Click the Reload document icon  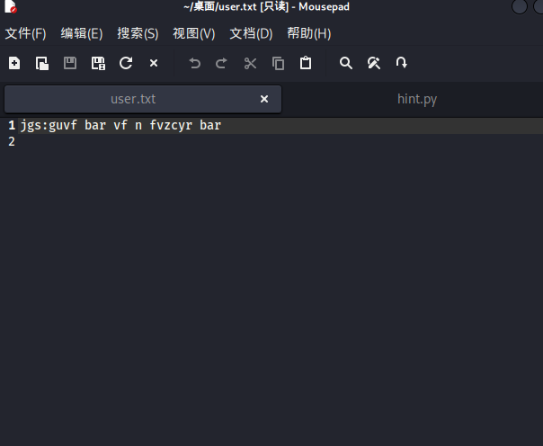[x=126, y=63]
